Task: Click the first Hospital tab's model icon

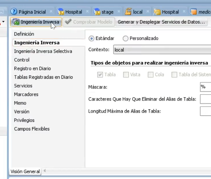Action: point(61,12)
